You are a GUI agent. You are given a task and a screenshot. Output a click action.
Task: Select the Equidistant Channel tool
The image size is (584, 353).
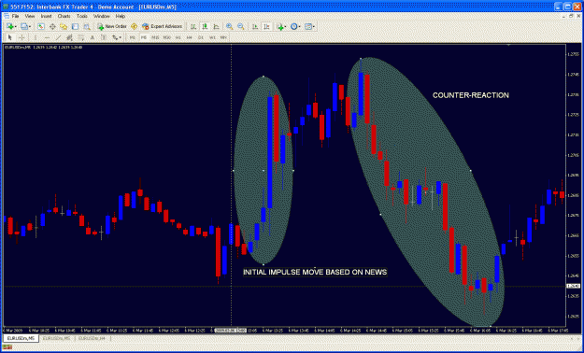pyautogui.click(x=69, y=37)
